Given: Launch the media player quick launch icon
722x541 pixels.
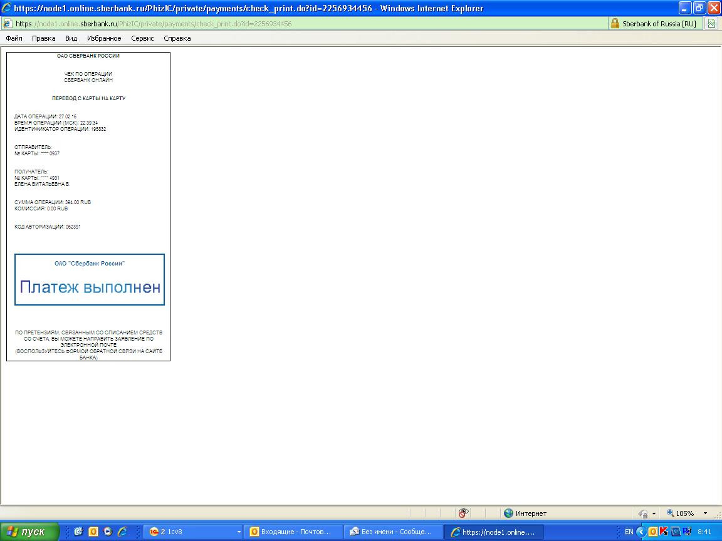Looking at the screenshot, I should 108,532.
